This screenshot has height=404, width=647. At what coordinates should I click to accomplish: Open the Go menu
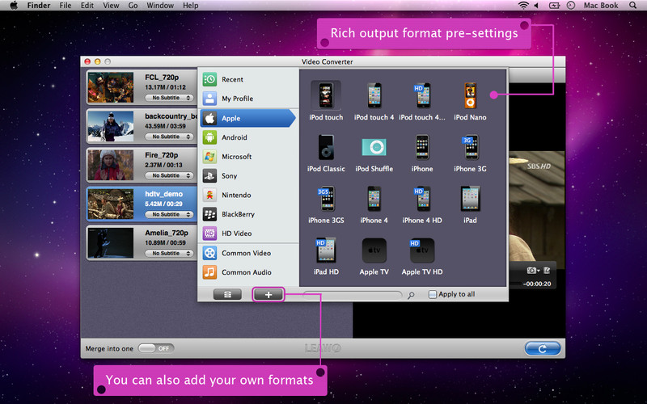pos(133,6)
